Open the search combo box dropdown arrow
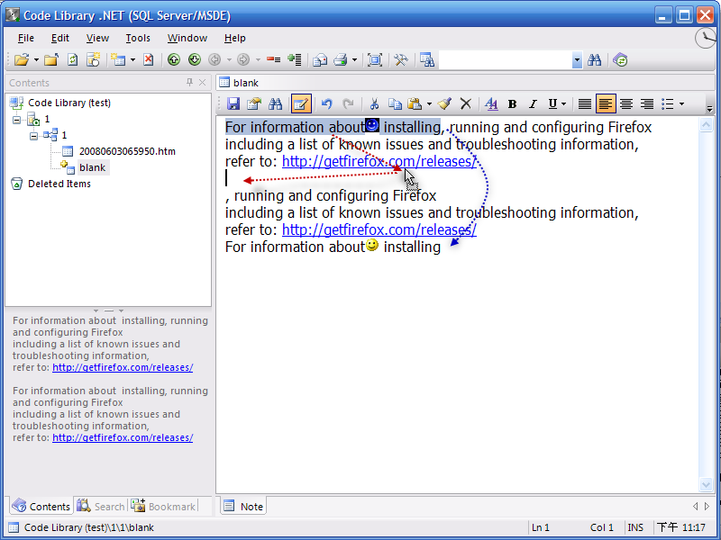 tap(577, 60)
